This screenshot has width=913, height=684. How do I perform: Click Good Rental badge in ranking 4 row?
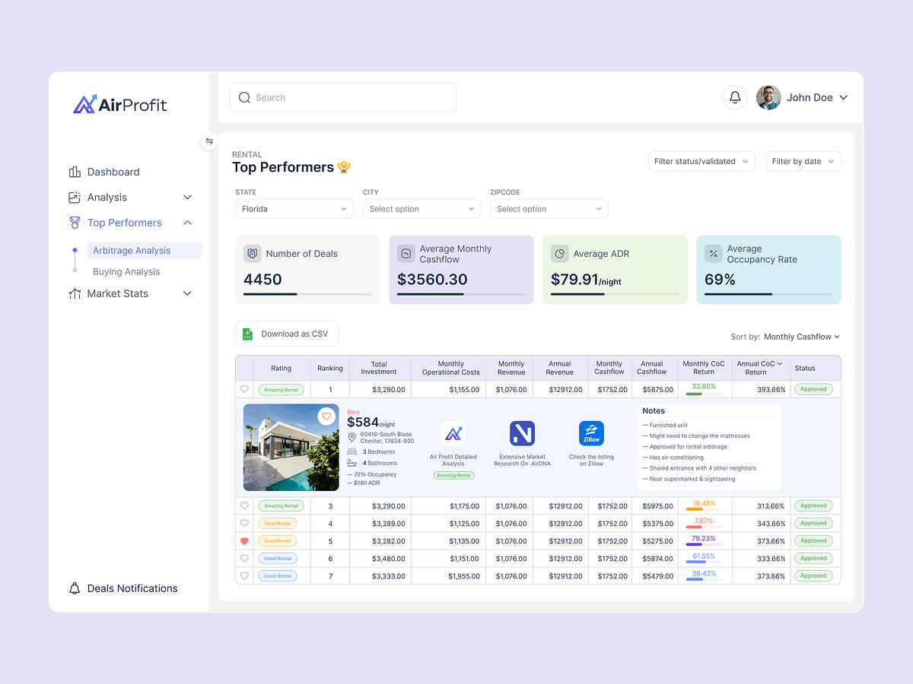[278, 524]
